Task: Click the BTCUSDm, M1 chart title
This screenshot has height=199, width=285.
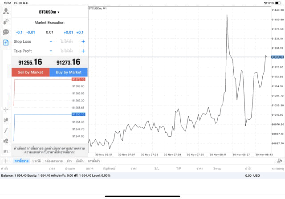Action: tap(98, 8)
